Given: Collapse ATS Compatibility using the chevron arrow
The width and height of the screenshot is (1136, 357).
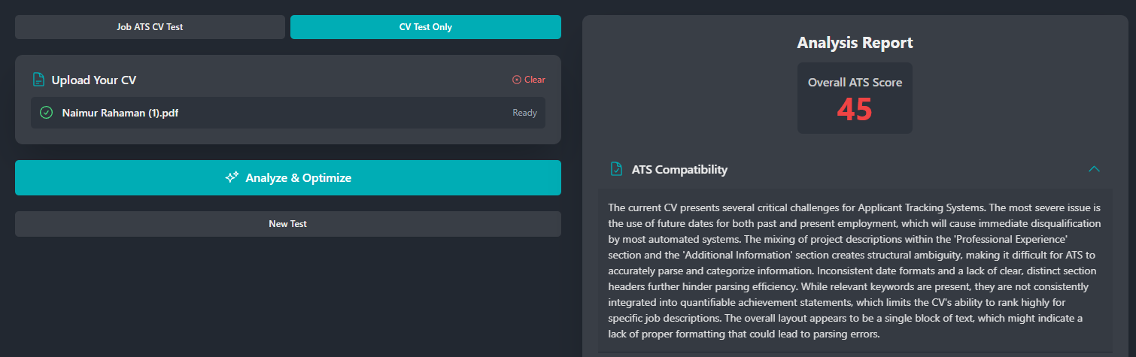Looking at the screenshot, I should (x=1094, y=169).
